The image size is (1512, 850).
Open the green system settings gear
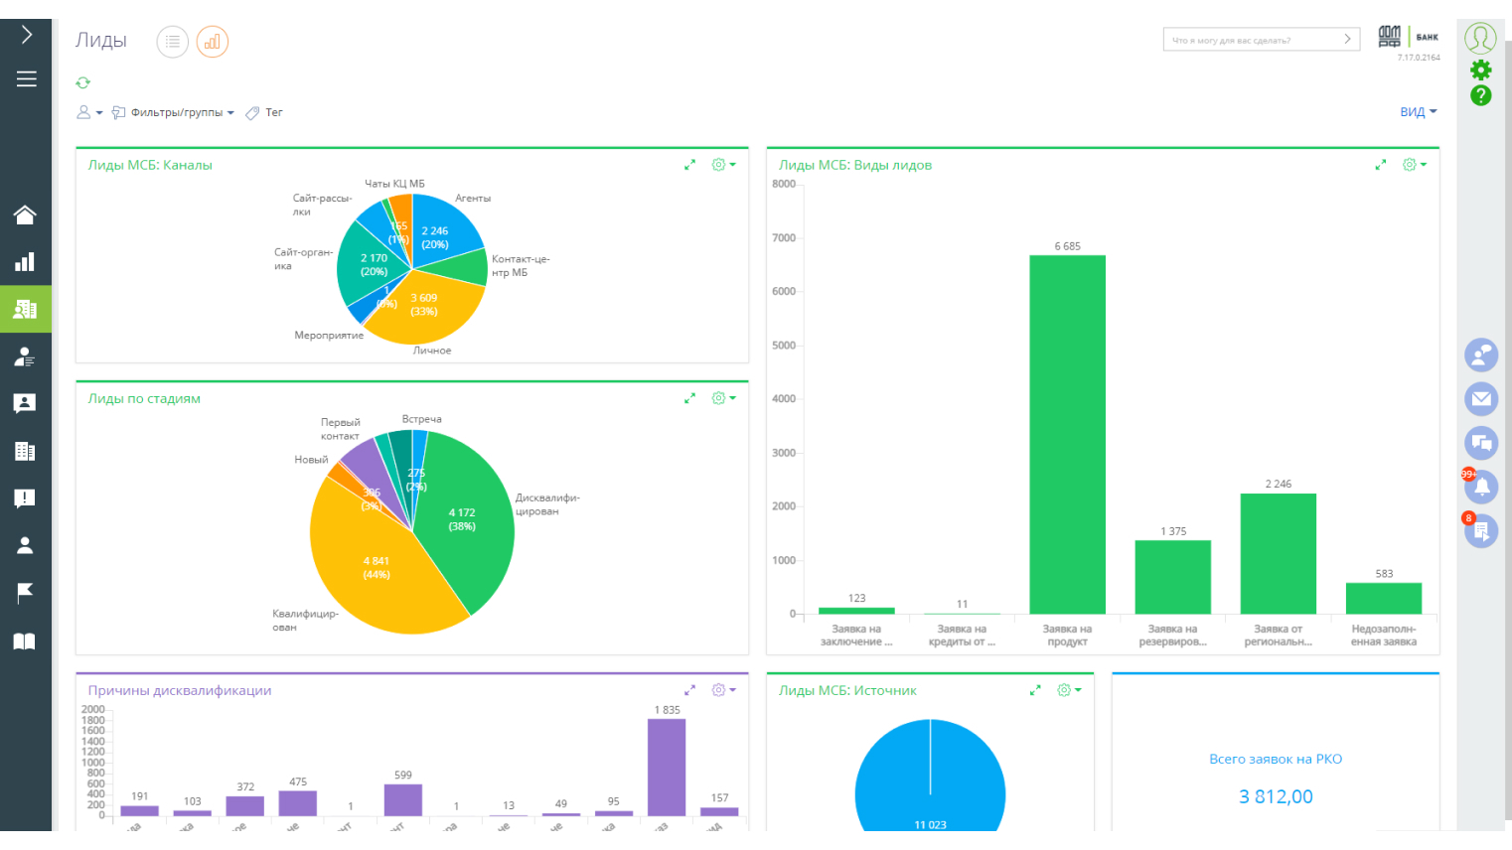1480,70
